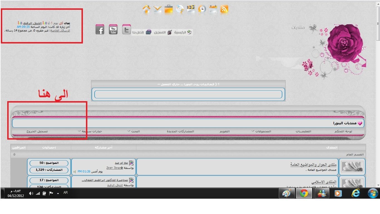The width and height of the screenshot is (380, 214).
Task: Click the CD disc icon
Action: [x=180, y=9]
